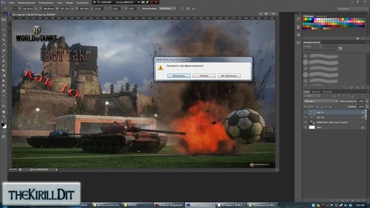
Task: Toggle lock transparent pixels
Action: 317,106
